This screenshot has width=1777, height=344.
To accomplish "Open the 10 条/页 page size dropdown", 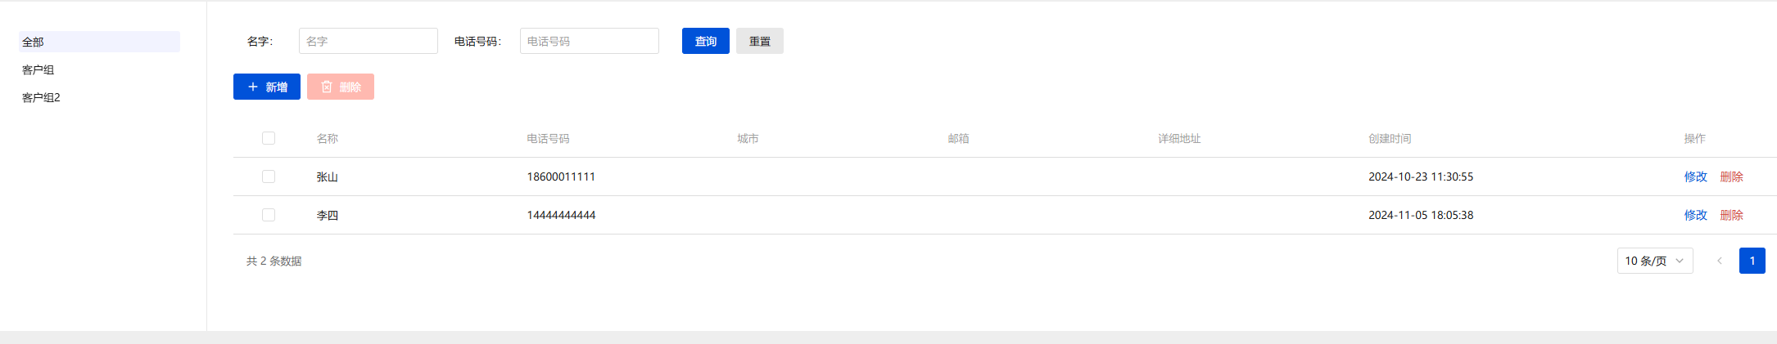I will pos(1654,261).
